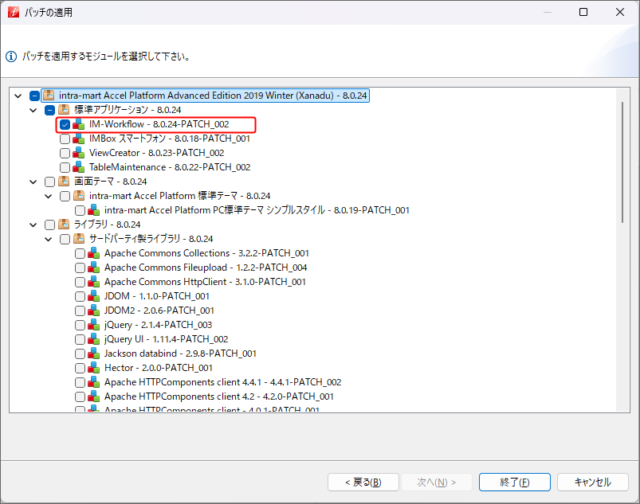Screen dimensions: 640x504
Task: Click the module icon beside Jackson databind
Action: click(x=93, y=354)
